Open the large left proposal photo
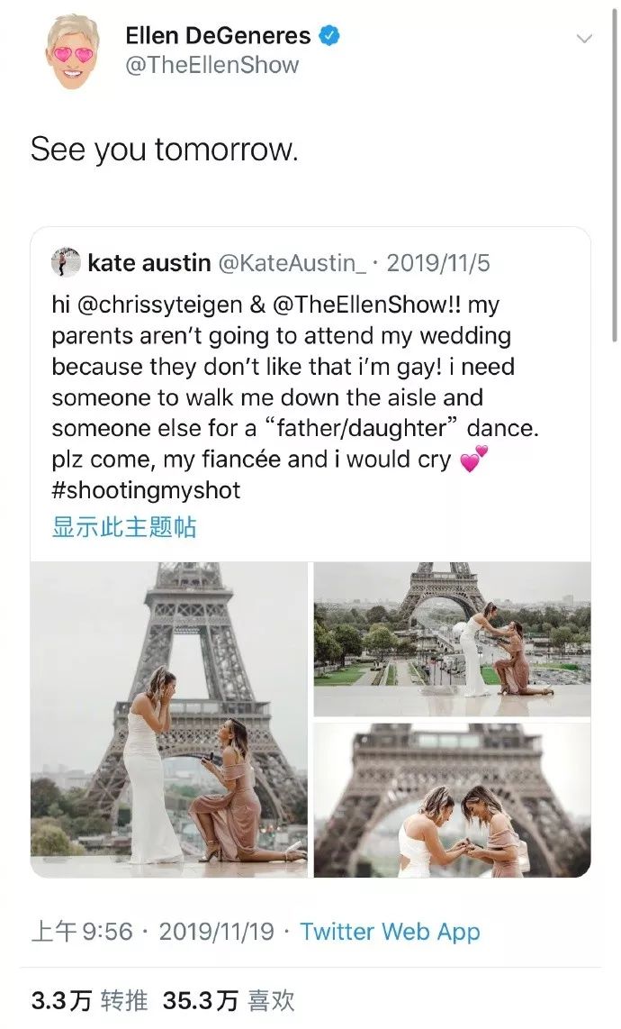 click(x=169, y=719)
